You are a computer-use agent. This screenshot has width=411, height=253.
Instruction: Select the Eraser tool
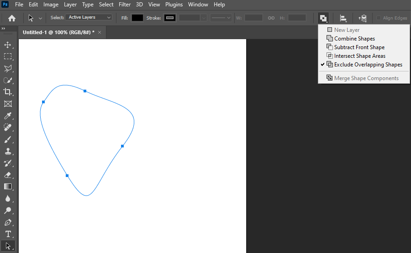(x=8, y=175)
